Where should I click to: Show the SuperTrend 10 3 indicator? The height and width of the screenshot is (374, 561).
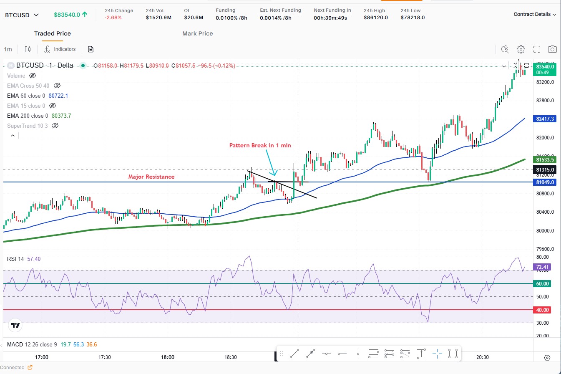pyautogui.click(x=55, y=126)
